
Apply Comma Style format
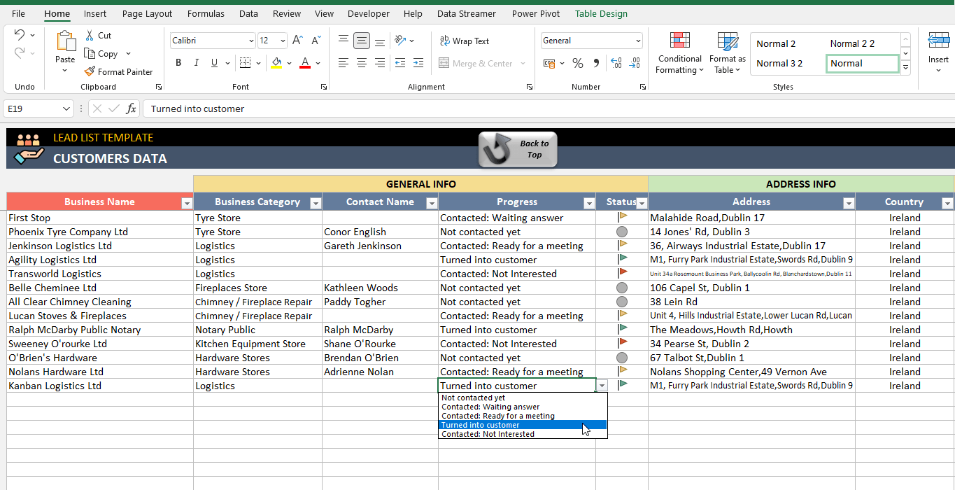pyautogui.click(x=596, y=63)
